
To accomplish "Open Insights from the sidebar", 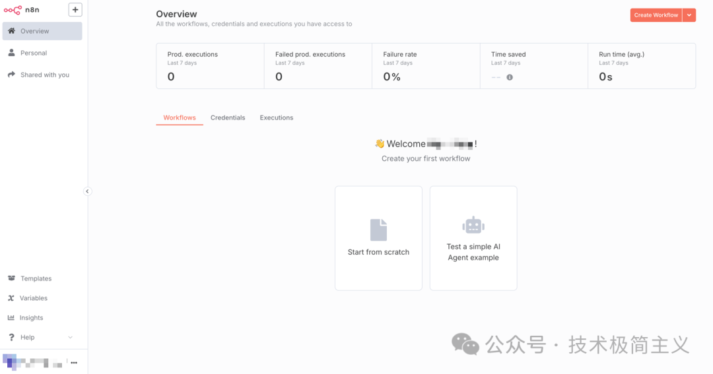I will click(42, 318).
